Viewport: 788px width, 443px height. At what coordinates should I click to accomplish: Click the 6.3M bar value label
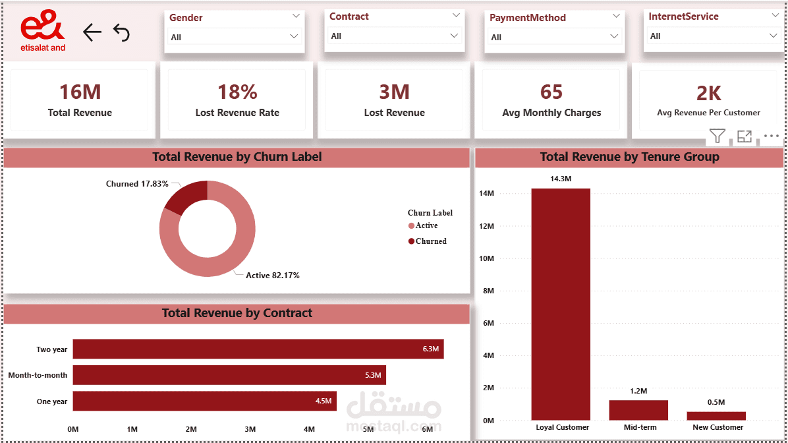(431, 349)
